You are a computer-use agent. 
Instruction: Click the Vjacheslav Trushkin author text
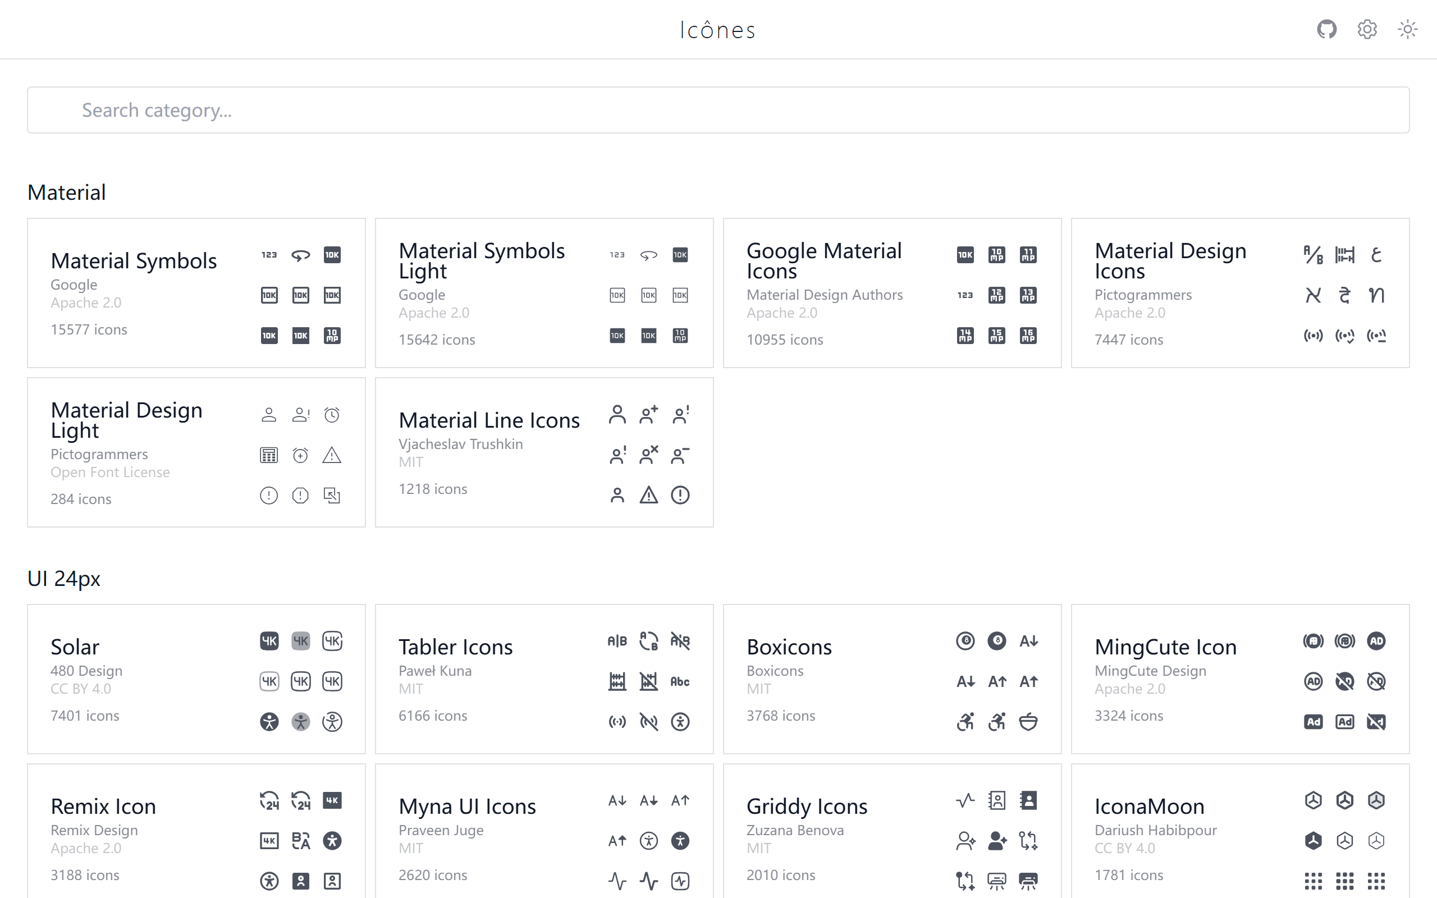(461, 443)
